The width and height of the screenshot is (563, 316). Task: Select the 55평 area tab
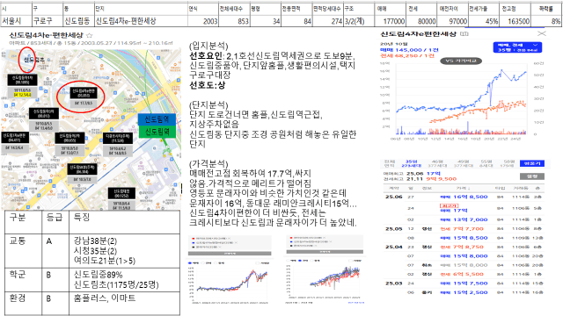tap(486, 164)
